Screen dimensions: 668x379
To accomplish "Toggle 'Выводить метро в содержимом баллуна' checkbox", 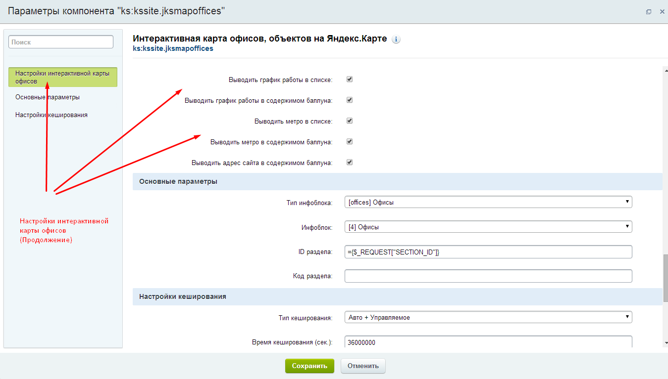I will (x=349, y=141).
